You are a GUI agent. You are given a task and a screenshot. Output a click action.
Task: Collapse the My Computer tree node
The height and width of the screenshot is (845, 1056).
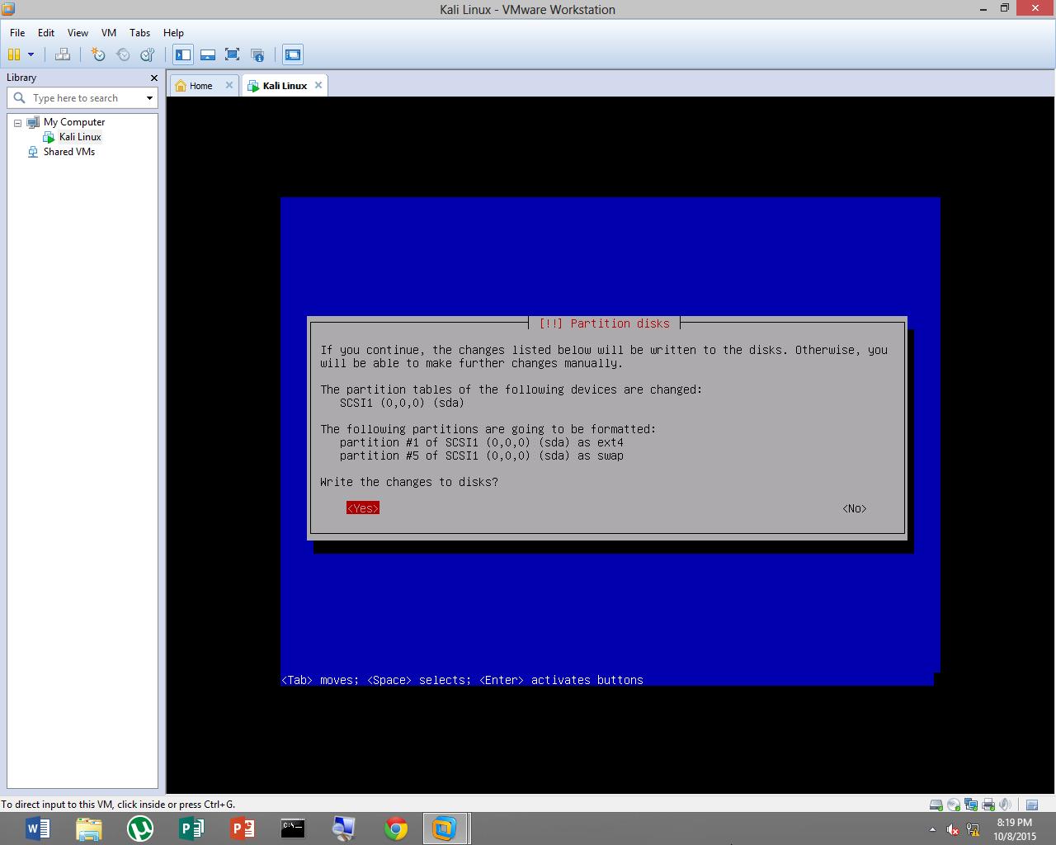coord(17,122)
